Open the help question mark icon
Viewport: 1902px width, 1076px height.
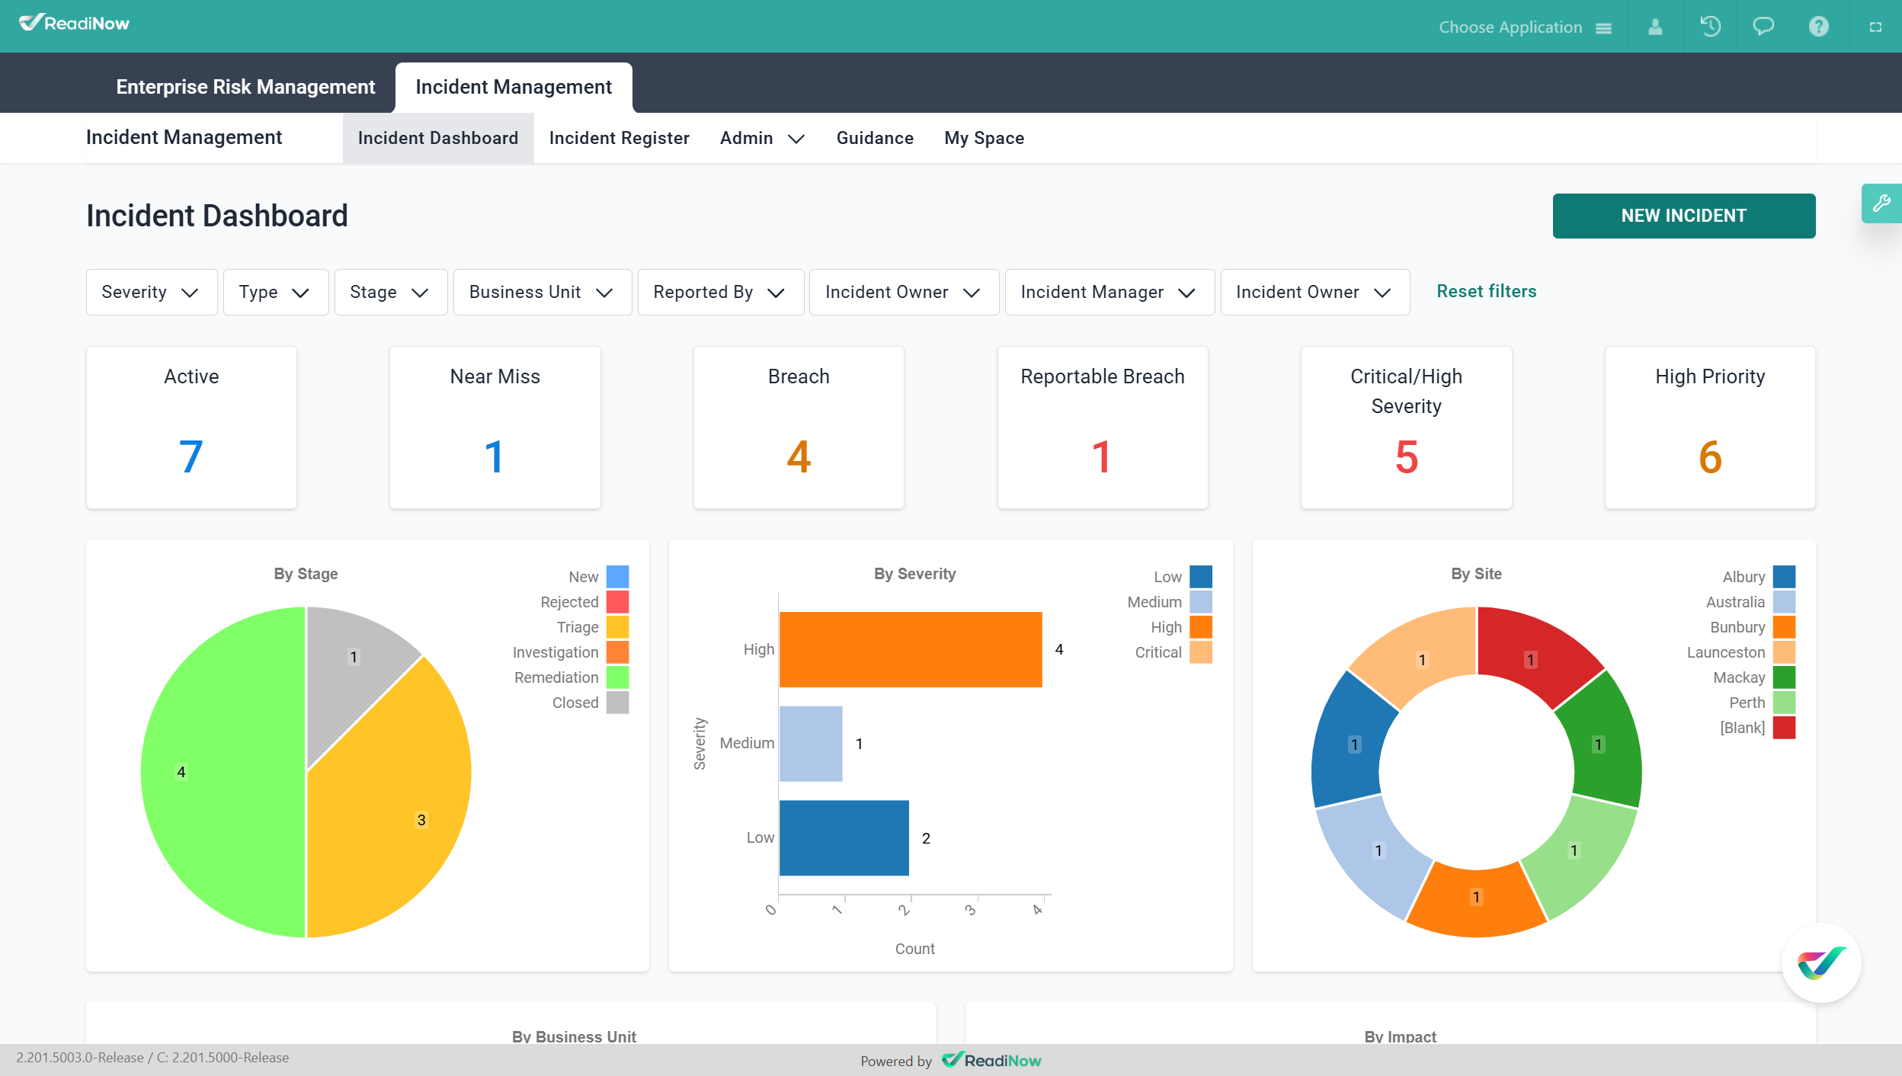tap(1818, 27)
